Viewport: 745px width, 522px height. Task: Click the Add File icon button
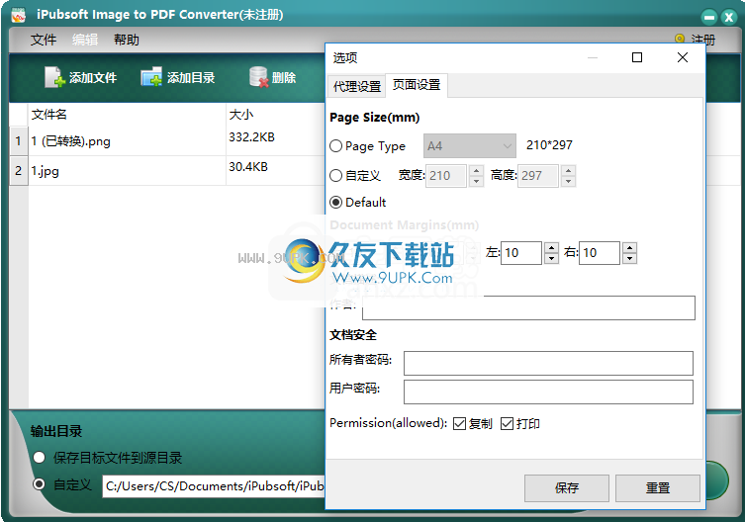54,77
